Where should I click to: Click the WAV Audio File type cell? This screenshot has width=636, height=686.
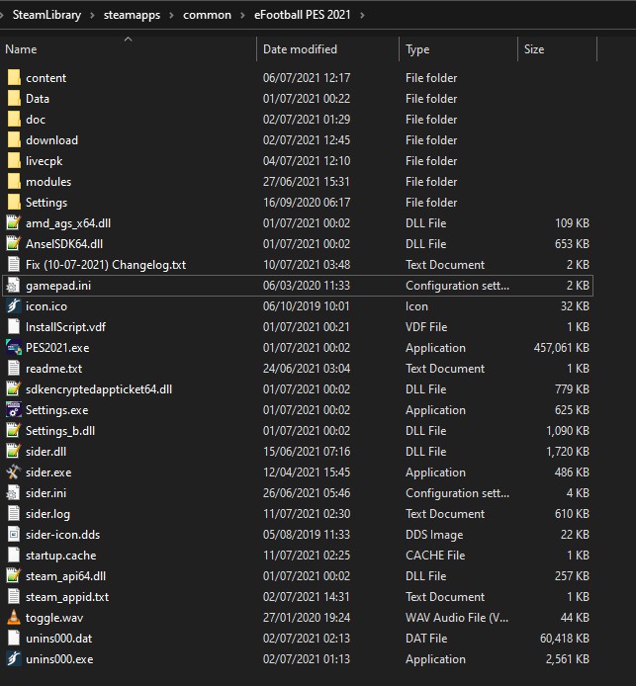(x=457, y=618)
